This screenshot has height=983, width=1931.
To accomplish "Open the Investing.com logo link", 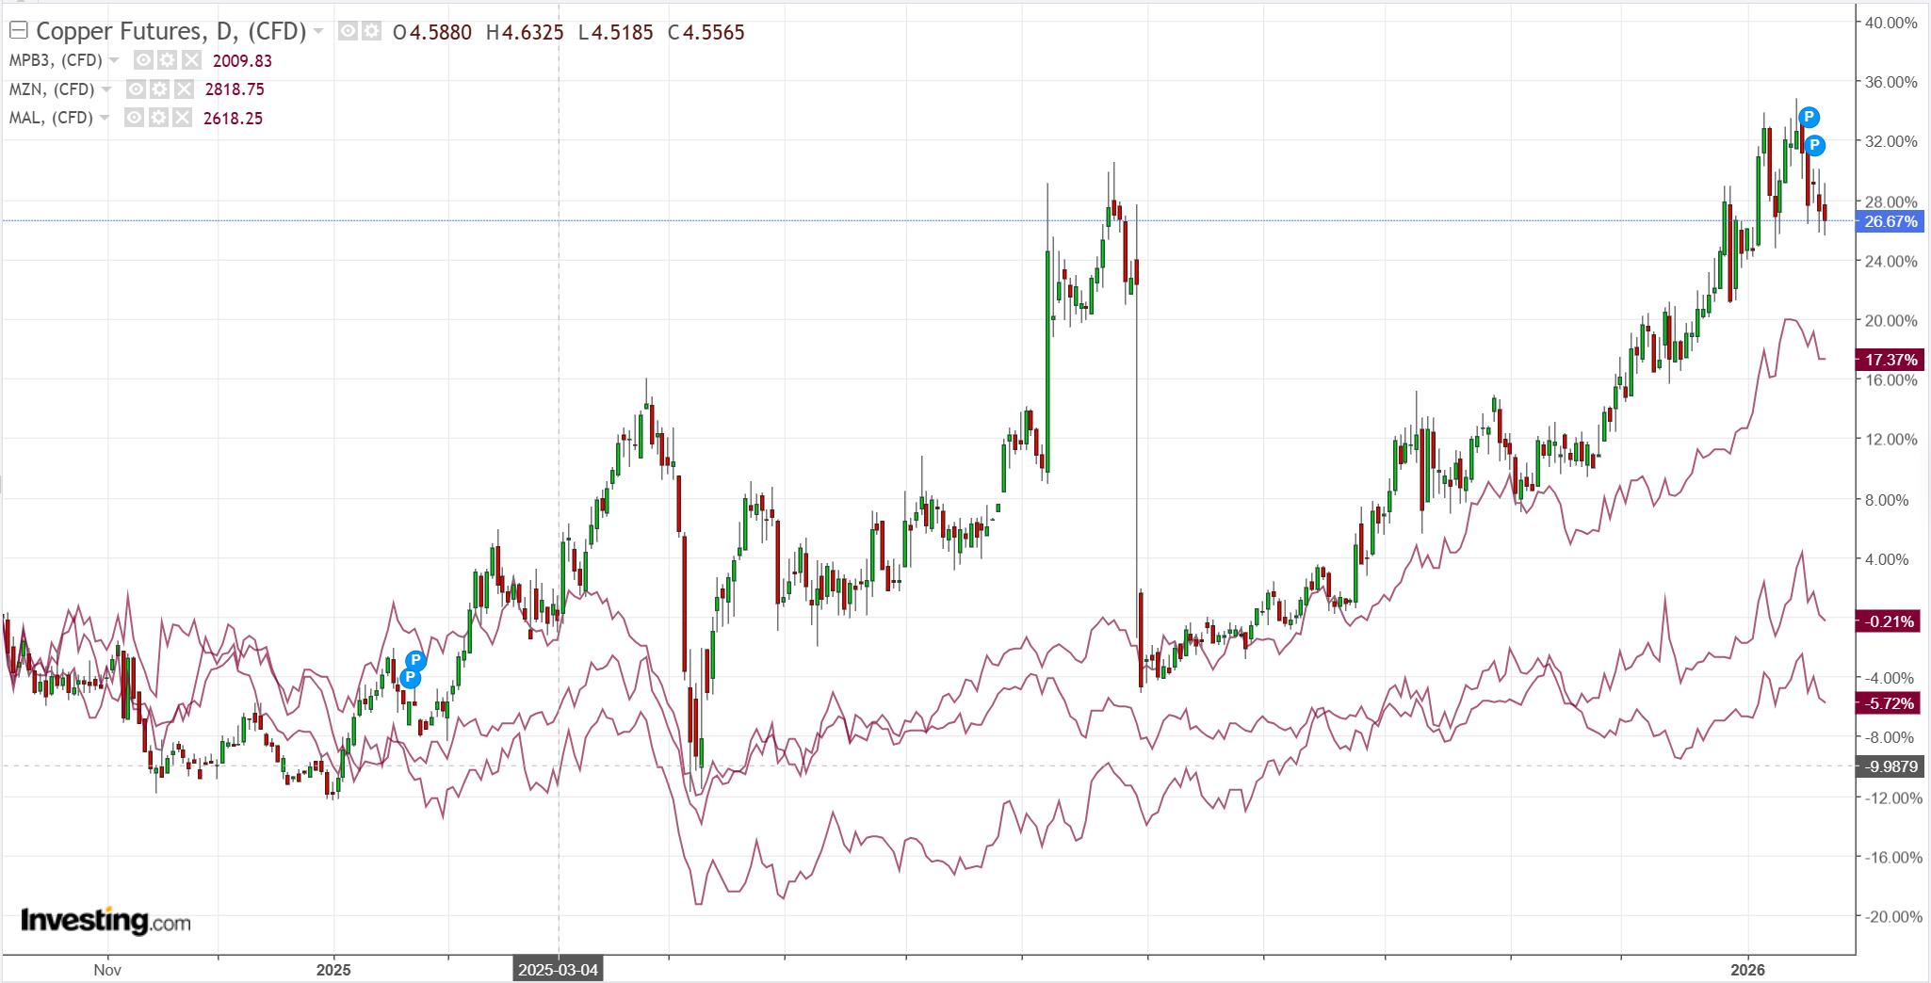I will pos(105,920).
